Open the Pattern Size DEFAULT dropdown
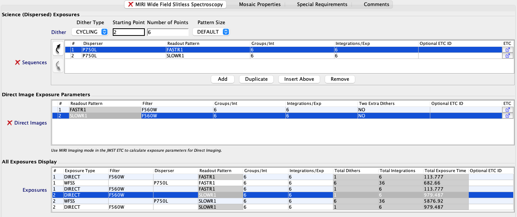 [211, 32]
